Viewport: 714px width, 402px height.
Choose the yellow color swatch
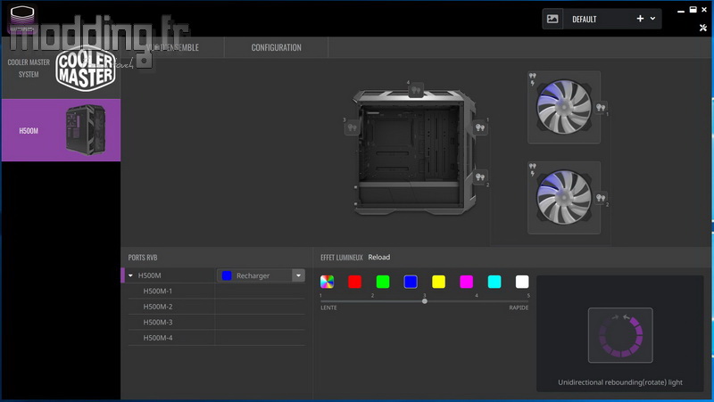click(438, 282)
